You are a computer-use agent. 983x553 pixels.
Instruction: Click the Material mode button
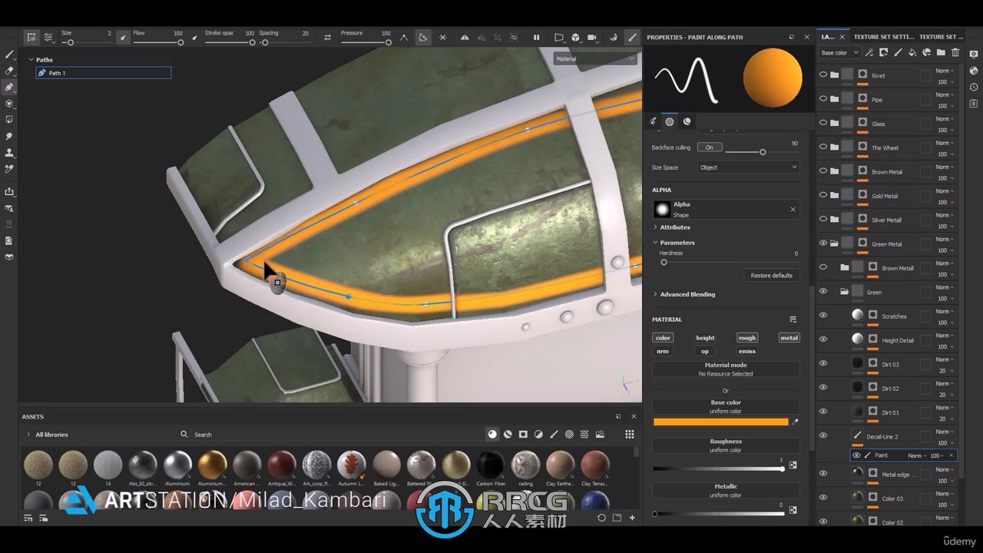(726, 369)
